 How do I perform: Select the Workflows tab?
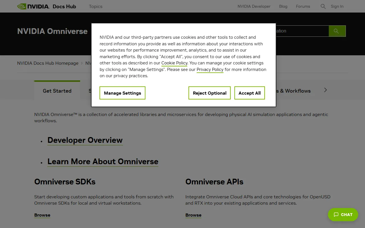click(x=293, y=91)
